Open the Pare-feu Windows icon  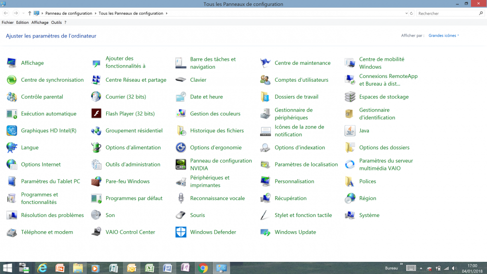pos(96,181)
